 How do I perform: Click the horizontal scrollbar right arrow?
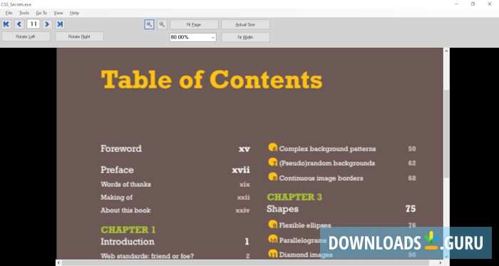pyautogui.click(x=440, y=263)
